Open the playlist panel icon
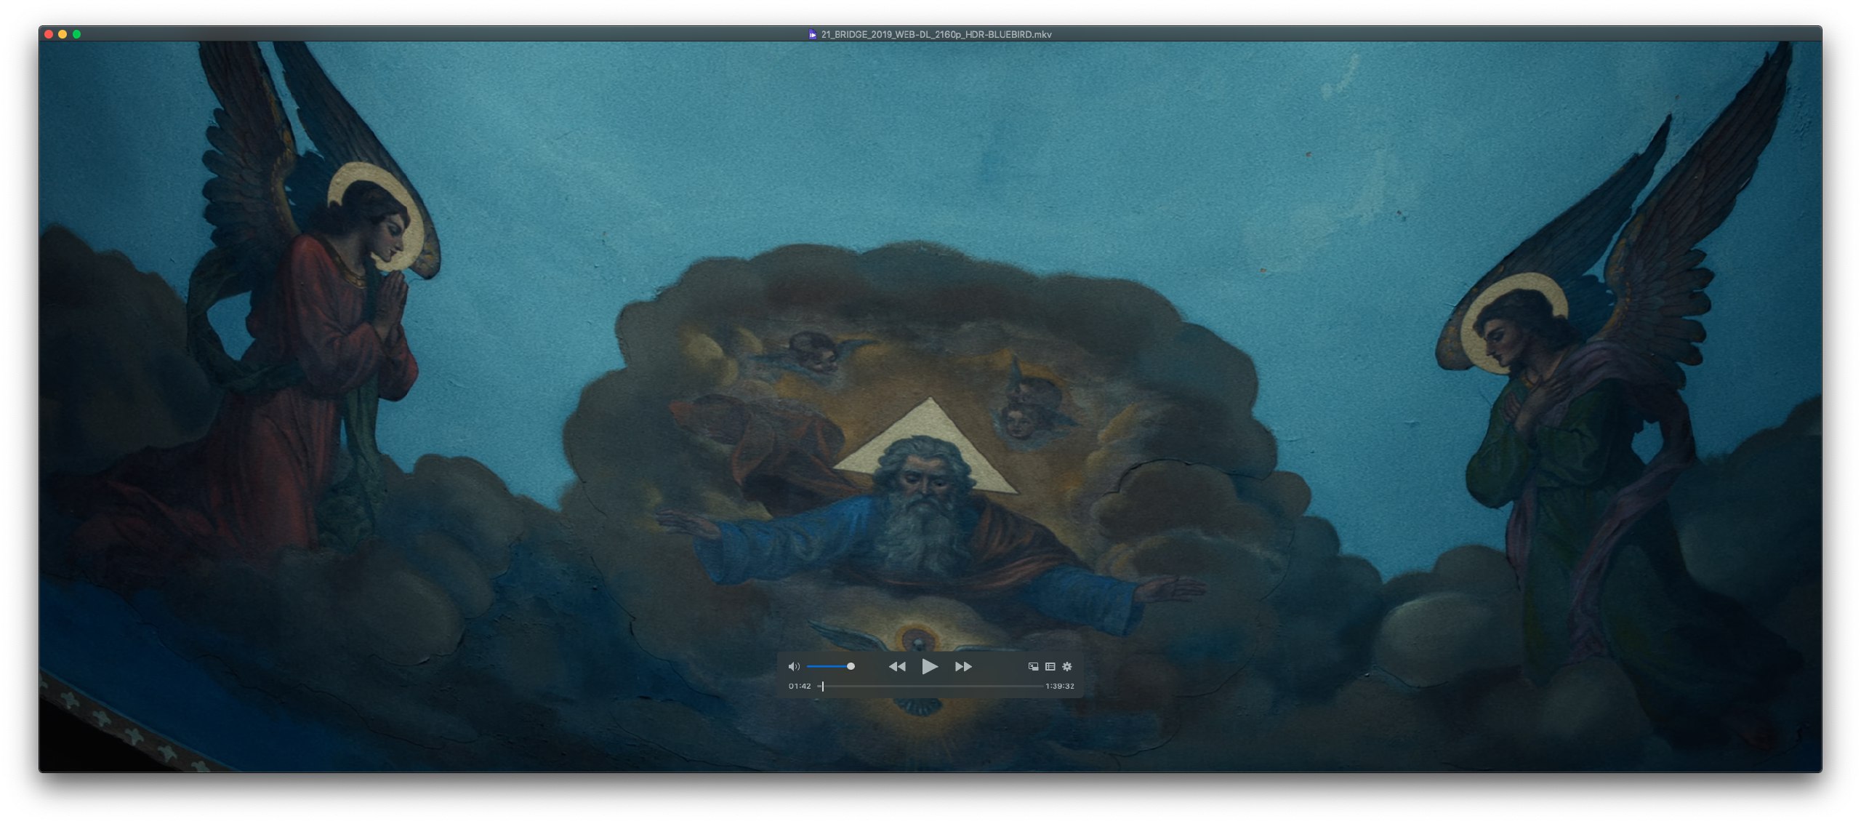 [x=1050, y=666]
